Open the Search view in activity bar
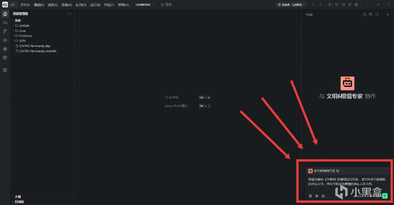The height and width of the screenshot is (205, 394). (5, 22)
